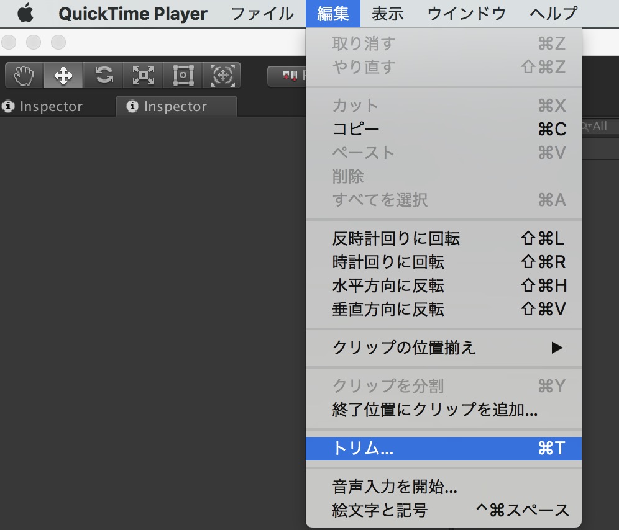Screen dimensions: 619x530
Task: Click the All search field
Action: [600, 126]
